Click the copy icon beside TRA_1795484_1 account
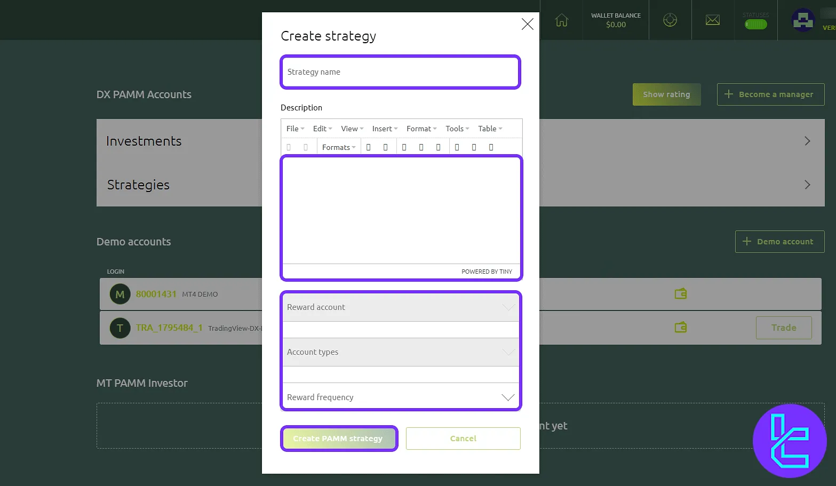Image resolution: width=836 pixels, height=486 pixels. point(680,328)
